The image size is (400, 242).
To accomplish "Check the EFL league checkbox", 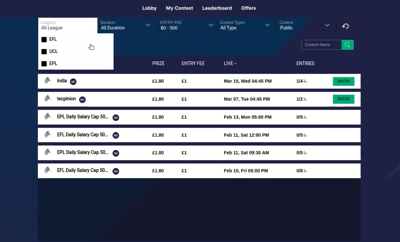I will tap(44, 39).
